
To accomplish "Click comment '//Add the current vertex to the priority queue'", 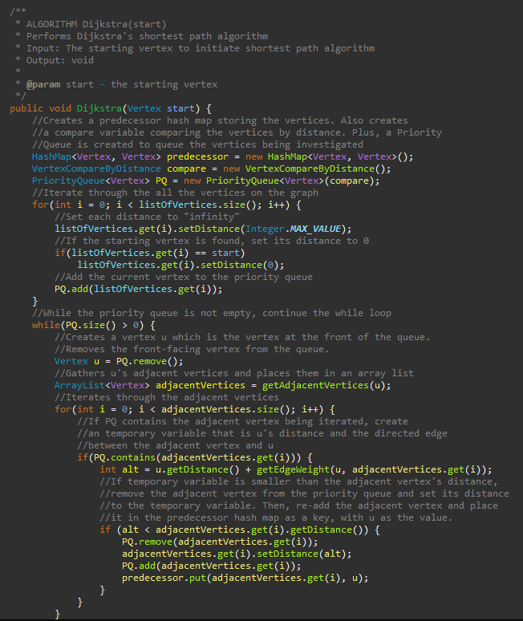I will [x=184, y=277].
